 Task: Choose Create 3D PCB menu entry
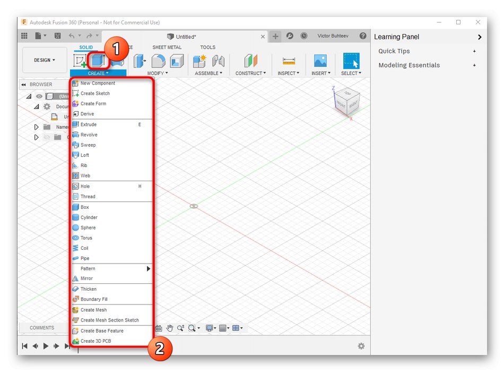111,341
